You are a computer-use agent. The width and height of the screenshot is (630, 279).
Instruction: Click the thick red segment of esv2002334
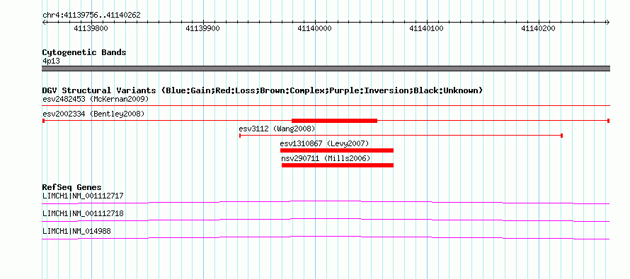[334, 121]
